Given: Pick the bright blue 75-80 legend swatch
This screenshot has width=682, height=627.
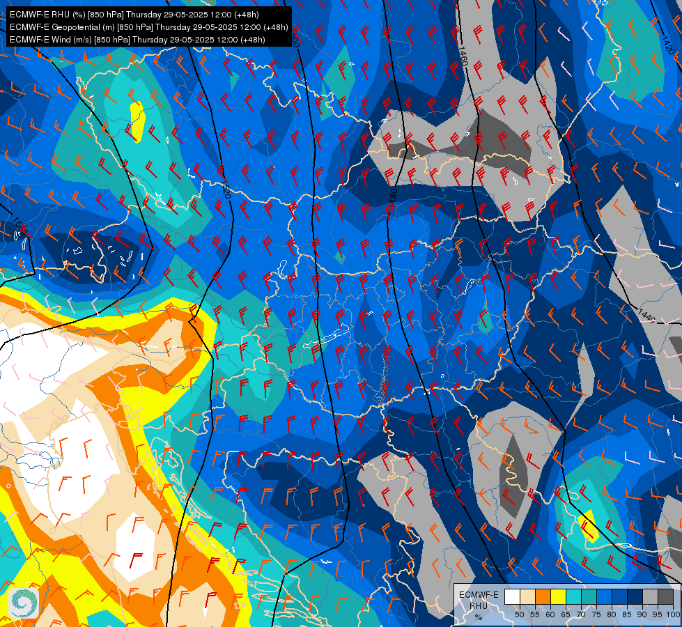Looking at the screenshot, I should click(x=604, y=596).
